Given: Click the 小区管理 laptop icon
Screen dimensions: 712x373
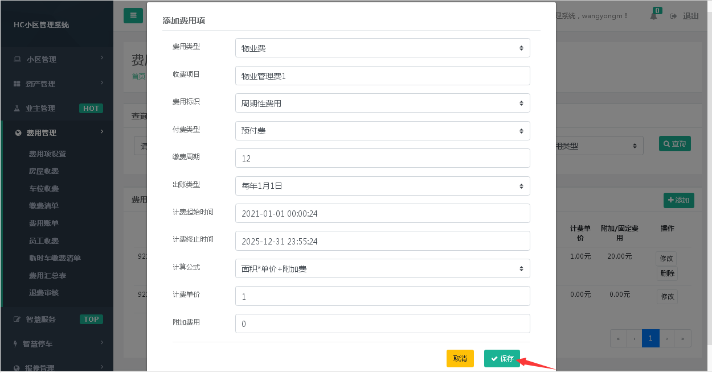Looking at the screenshot, I should [17, 59].
